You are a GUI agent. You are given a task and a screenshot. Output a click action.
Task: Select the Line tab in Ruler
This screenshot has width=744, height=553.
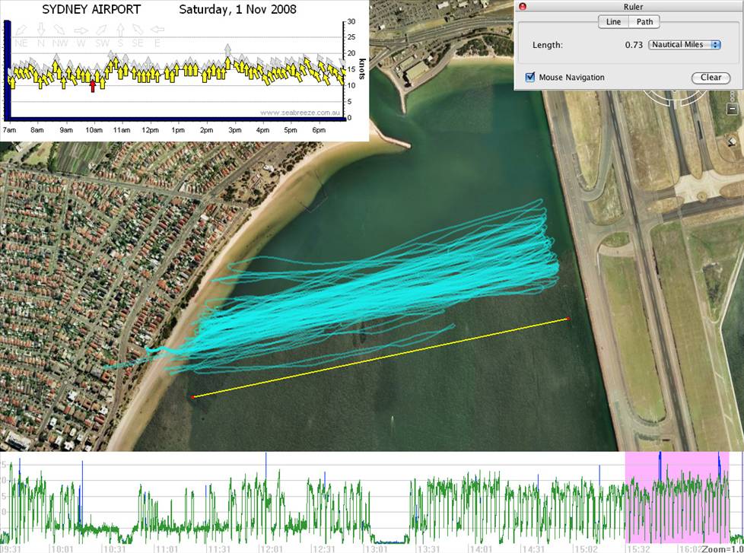613,22
